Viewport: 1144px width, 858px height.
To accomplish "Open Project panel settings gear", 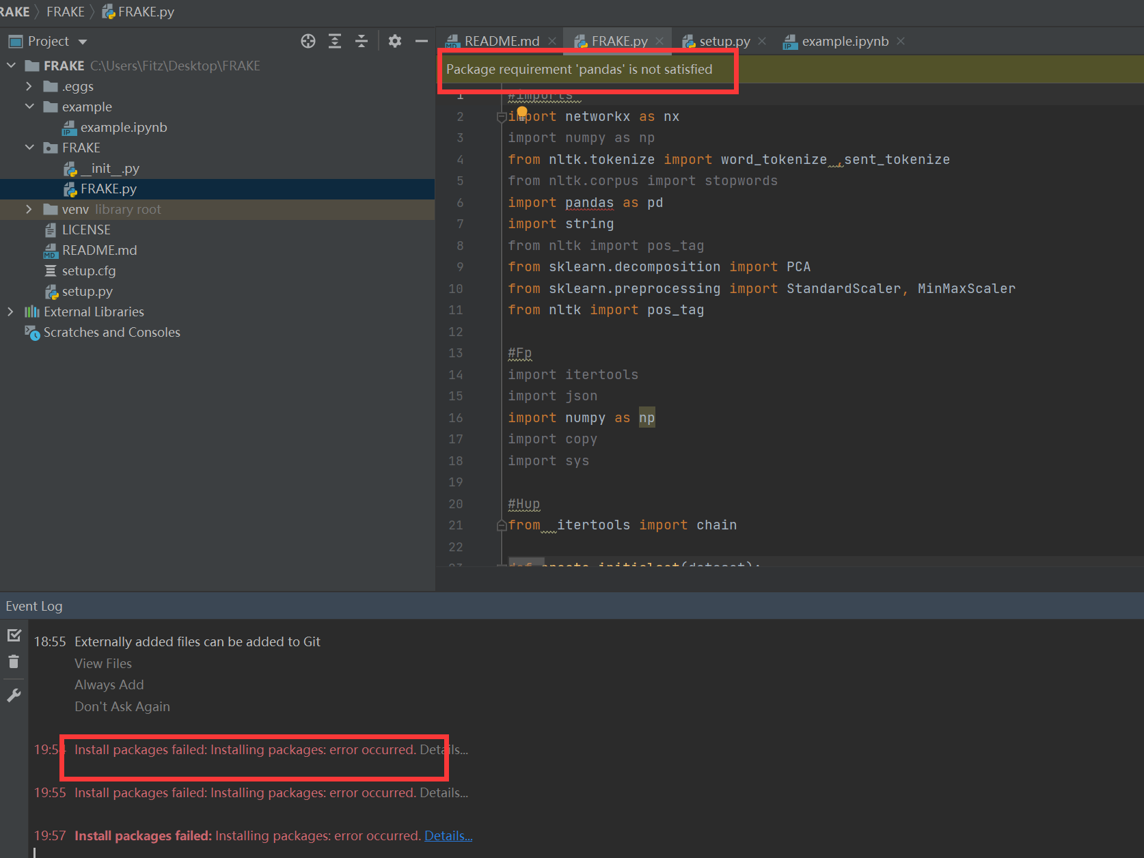I will 395,41.
